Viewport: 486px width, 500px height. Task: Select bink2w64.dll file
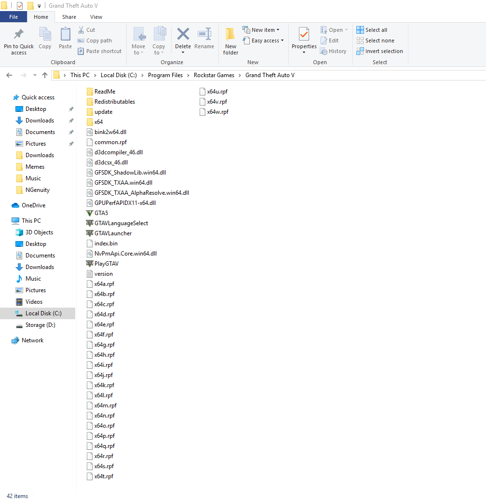106,132
